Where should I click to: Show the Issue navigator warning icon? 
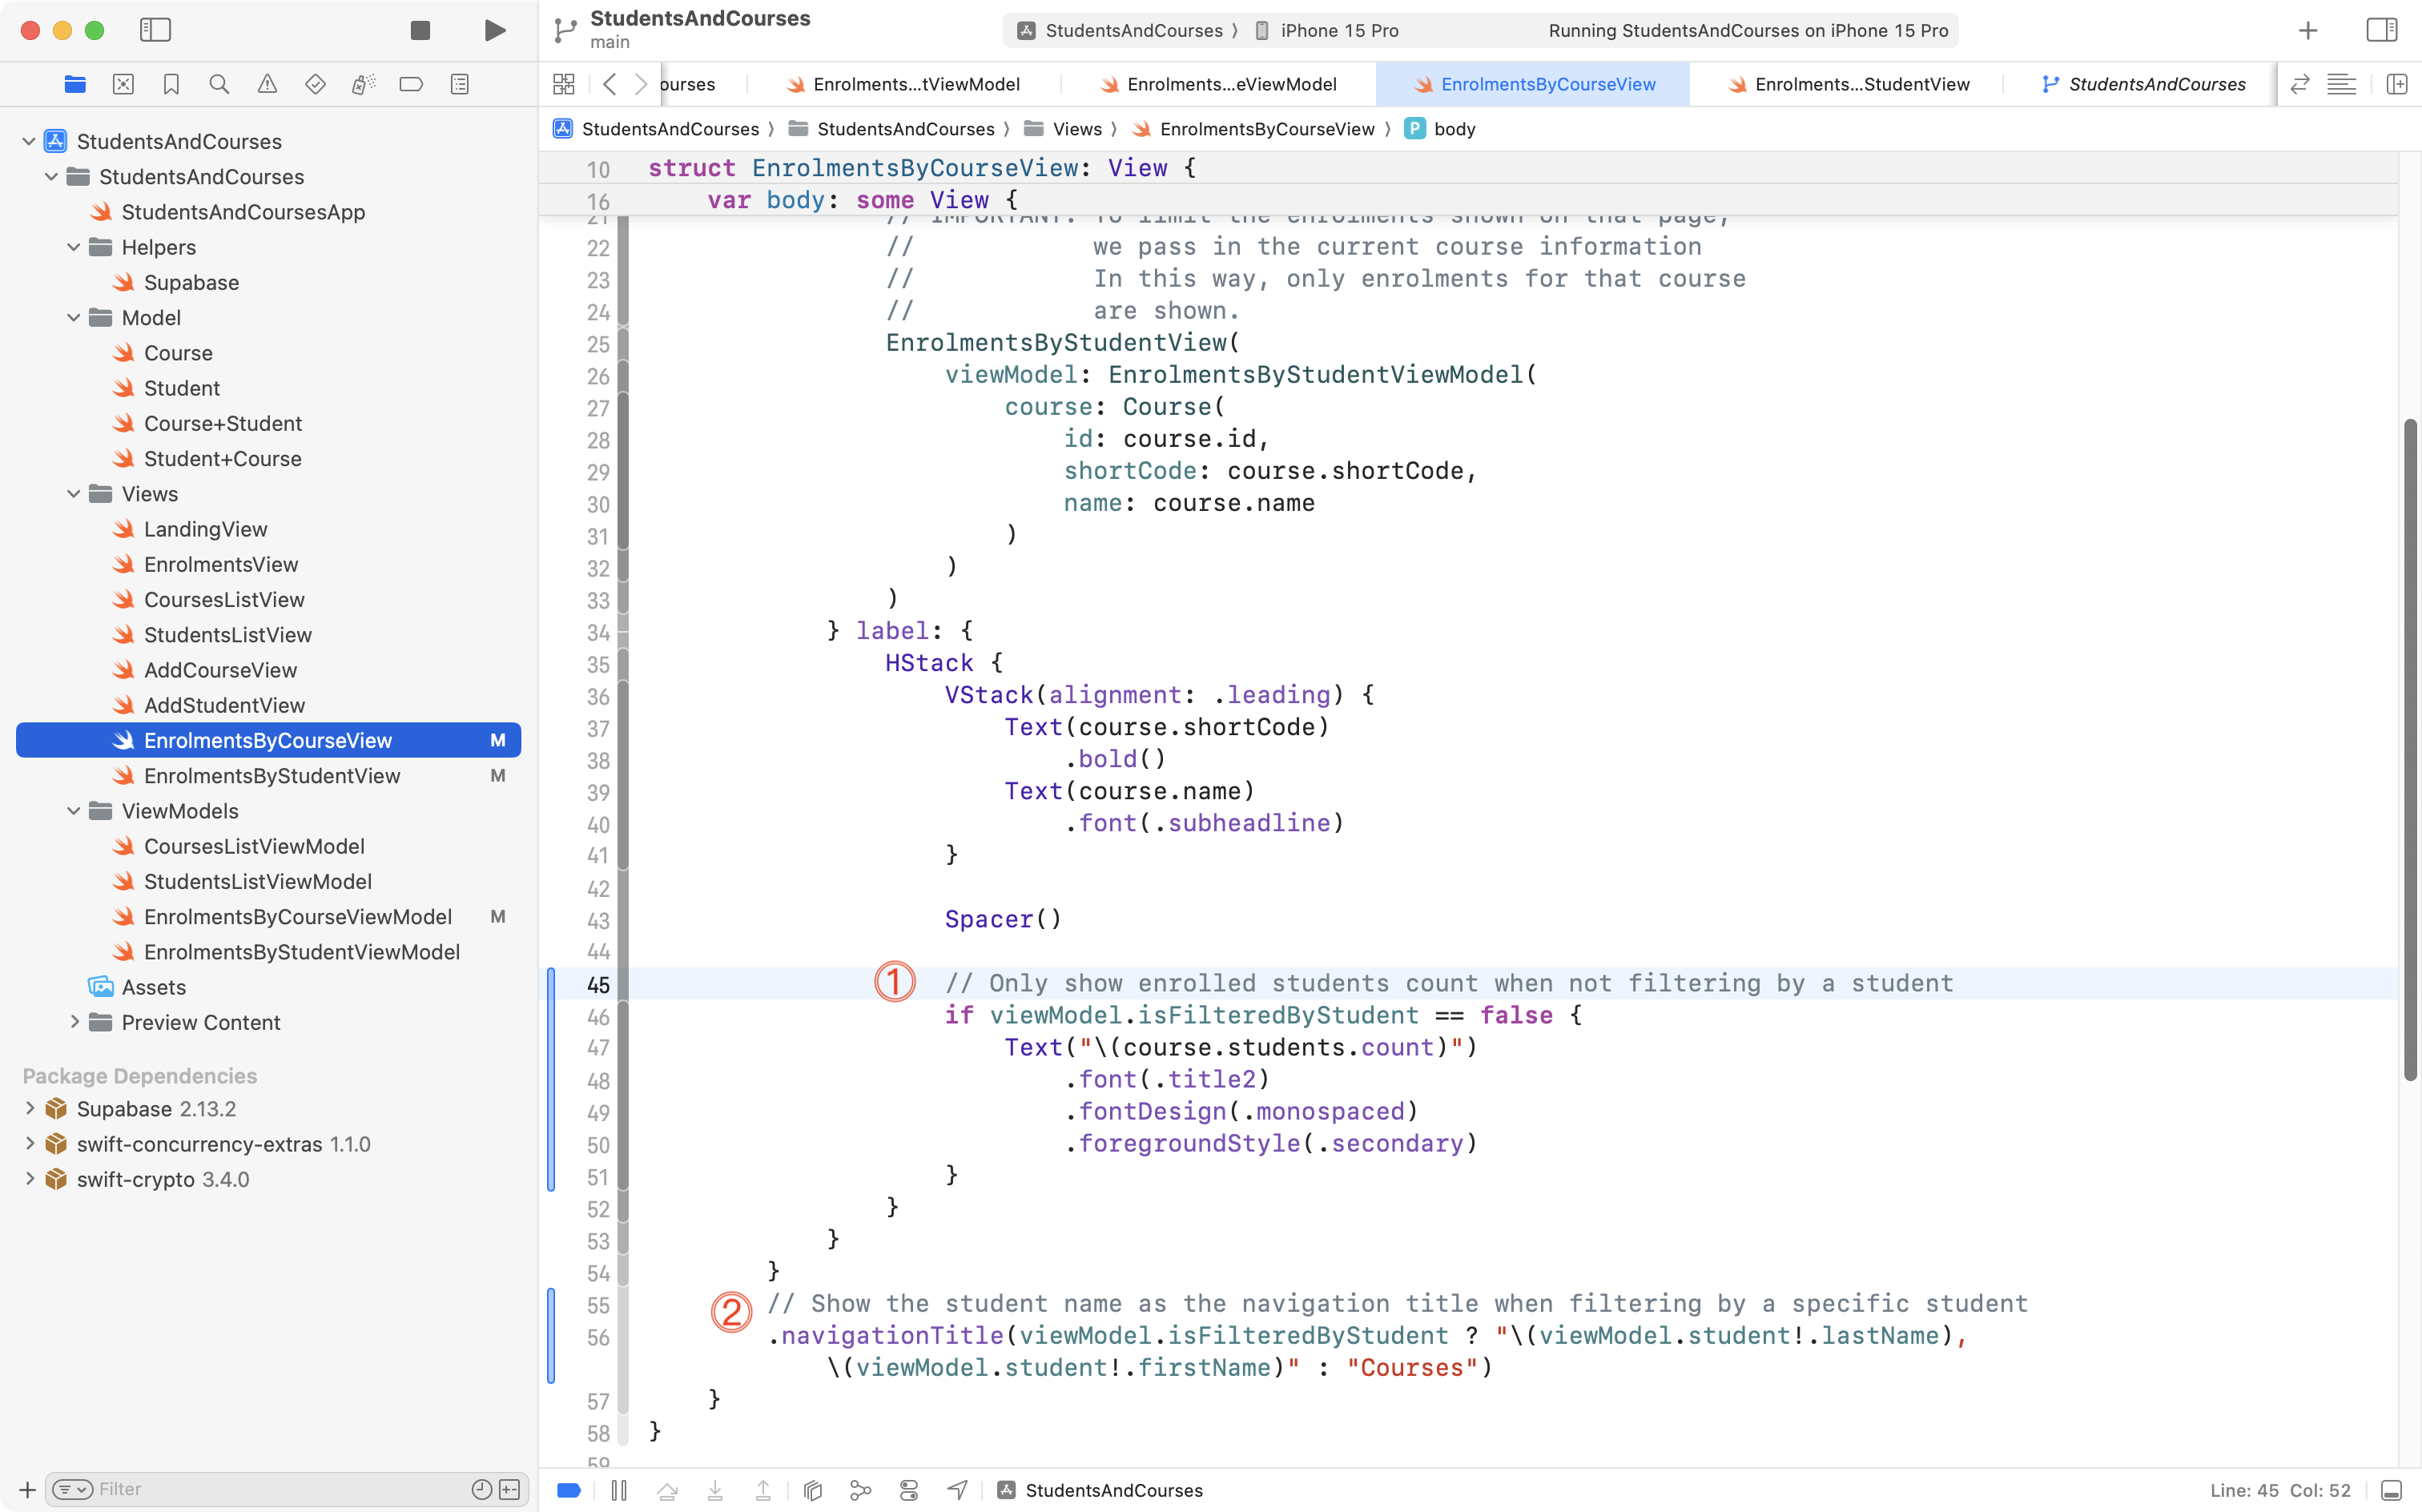[267, 84]
